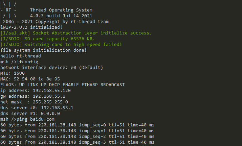The image size is (242, 146).
Task: Click the ping reply with icmp_seq=3
Action: coord(78,142)
